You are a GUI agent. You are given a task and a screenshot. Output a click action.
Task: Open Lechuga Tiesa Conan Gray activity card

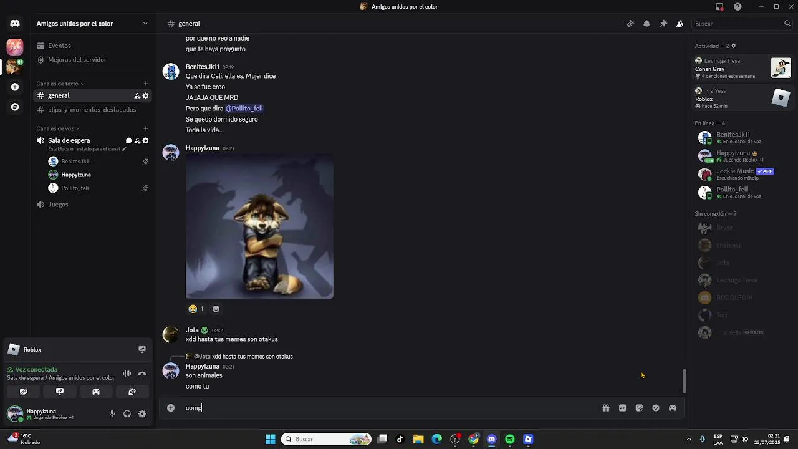click(743, 68)
